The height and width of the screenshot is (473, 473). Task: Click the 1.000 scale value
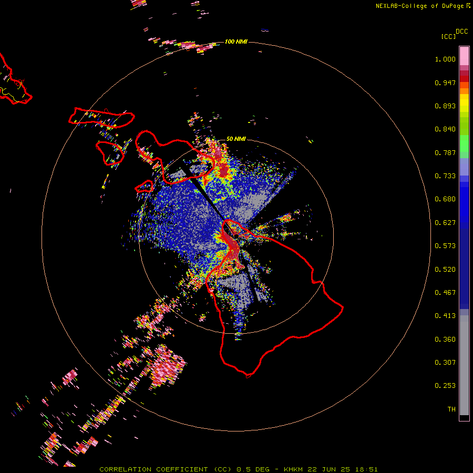445,59
